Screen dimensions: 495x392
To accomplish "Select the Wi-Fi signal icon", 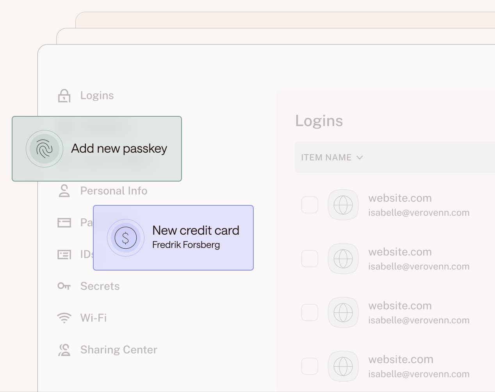I will click(x=64, y=317).
